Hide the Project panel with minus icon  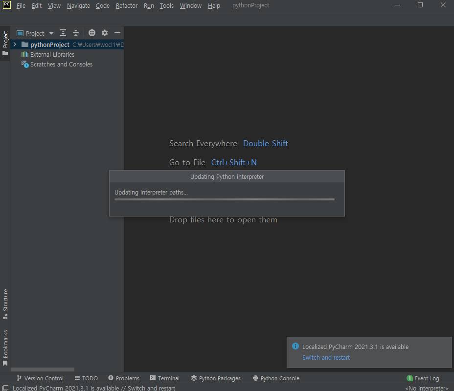point(117,33)
